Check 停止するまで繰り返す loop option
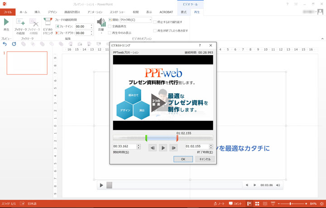326x208 pixels. click(x=155, y=21)
